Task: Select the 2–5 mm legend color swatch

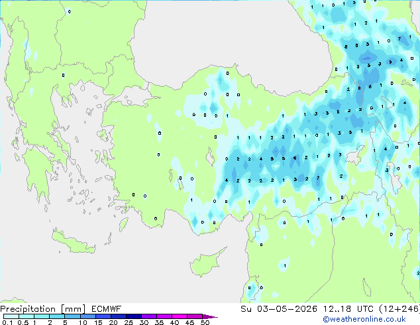Action: point(57,316)
